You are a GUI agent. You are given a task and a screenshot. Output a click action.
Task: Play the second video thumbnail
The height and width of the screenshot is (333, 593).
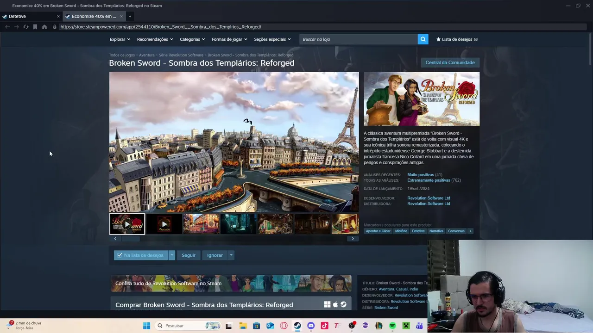164,224
